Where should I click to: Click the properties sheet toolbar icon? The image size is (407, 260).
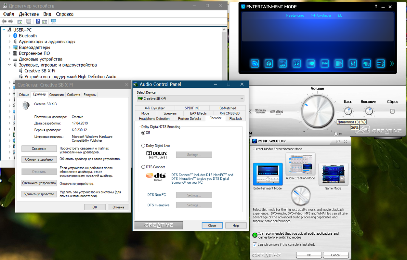[29, 21]
